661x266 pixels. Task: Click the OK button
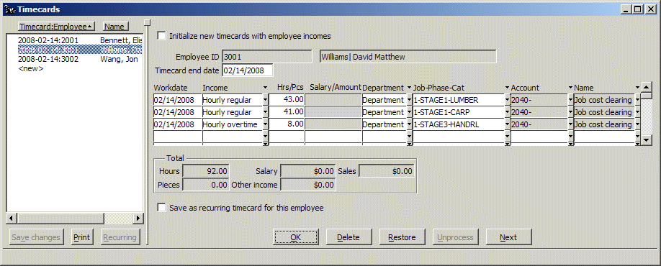point(295,237)
